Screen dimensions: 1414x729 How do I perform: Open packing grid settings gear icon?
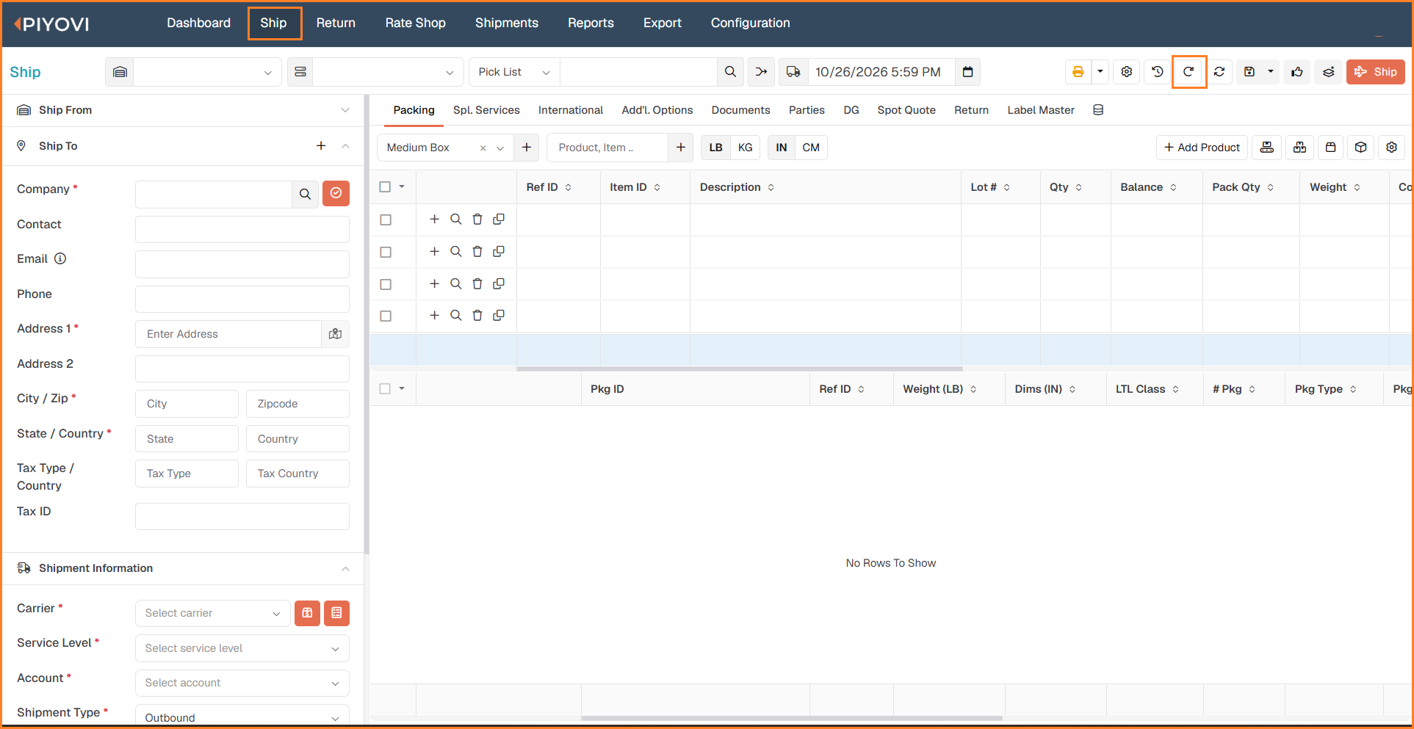1391,148
